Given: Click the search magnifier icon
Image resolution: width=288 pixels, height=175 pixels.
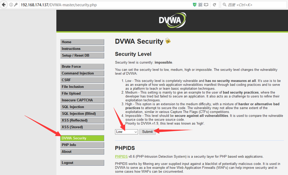Looking at the screenshot, I should [x=224, y=4].
